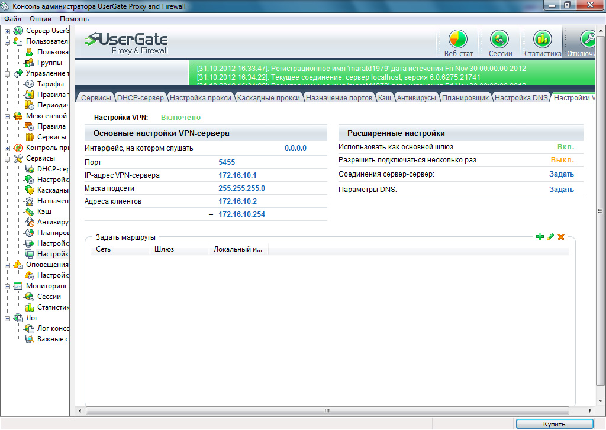
Task: Click the Тарифы tree icon
Action: click(30, 84)
